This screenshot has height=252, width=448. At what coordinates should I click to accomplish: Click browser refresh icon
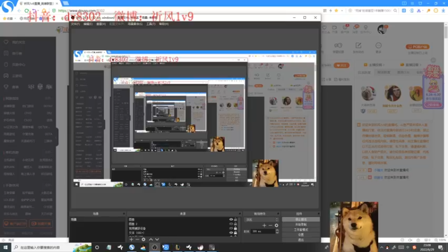pyautogui.click(x=26, y=11)
